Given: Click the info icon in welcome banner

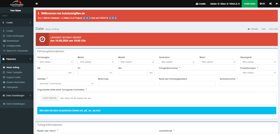Looking at the screenshot, I should point(38,13).
